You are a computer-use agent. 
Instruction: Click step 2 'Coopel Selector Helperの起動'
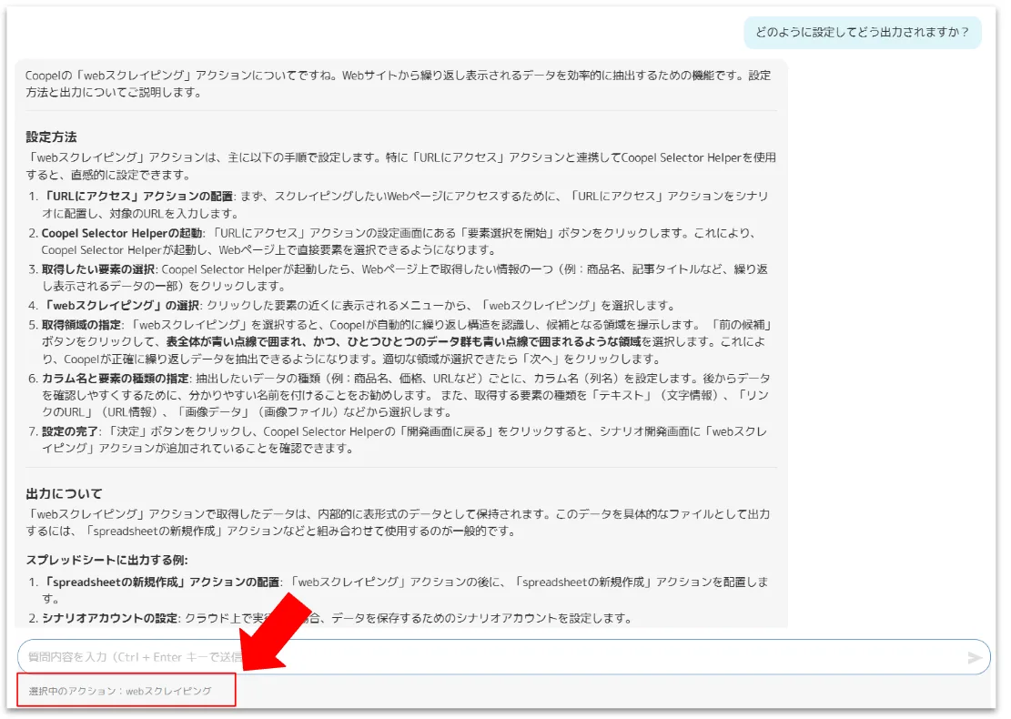[x=123, y=233]
